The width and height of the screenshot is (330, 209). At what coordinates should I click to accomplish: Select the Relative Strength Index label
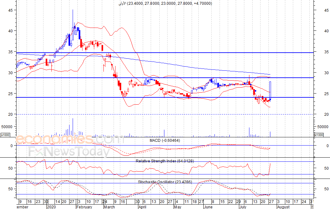pos(165,161)
